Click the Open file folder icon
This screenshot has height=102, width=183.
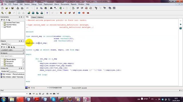click(7, 8)
